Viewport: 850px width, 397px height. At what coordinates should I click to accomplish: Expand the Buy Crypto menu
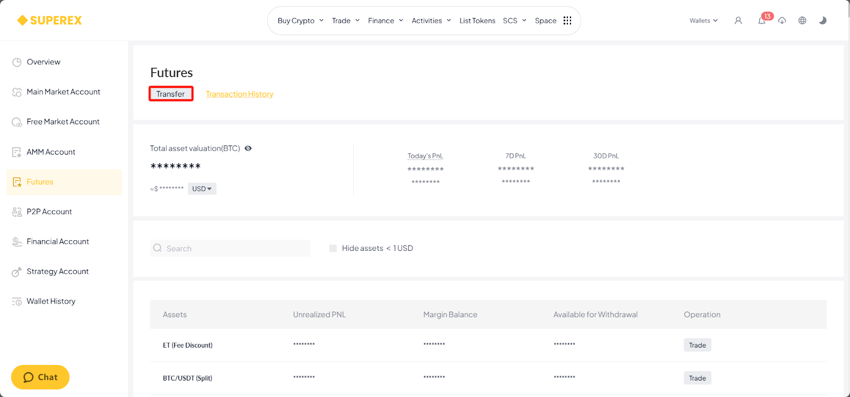(x=301, y=21)
